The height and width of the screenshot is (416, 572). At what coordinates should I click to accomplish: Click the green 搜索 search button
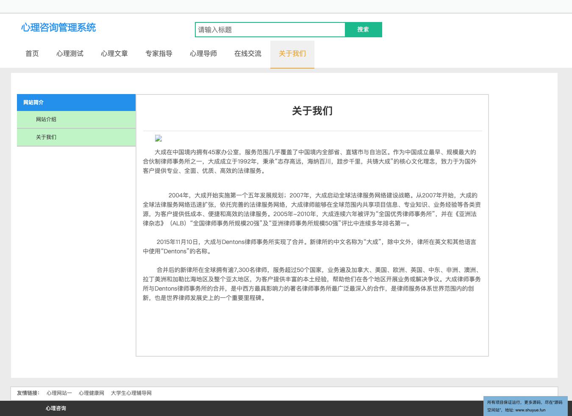point(363,30)
